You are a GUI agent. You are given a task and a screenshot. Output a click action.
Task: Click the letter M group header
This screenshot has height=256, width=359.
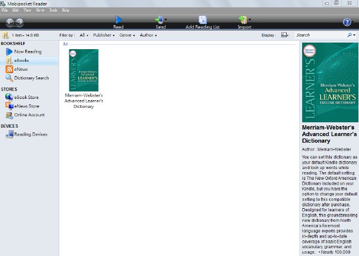65,44
